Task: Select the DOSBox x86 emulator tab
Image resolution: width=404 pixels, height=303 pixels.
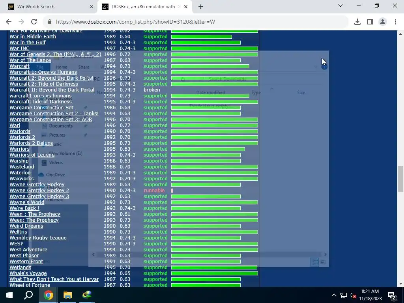Action: pos(145,7)
